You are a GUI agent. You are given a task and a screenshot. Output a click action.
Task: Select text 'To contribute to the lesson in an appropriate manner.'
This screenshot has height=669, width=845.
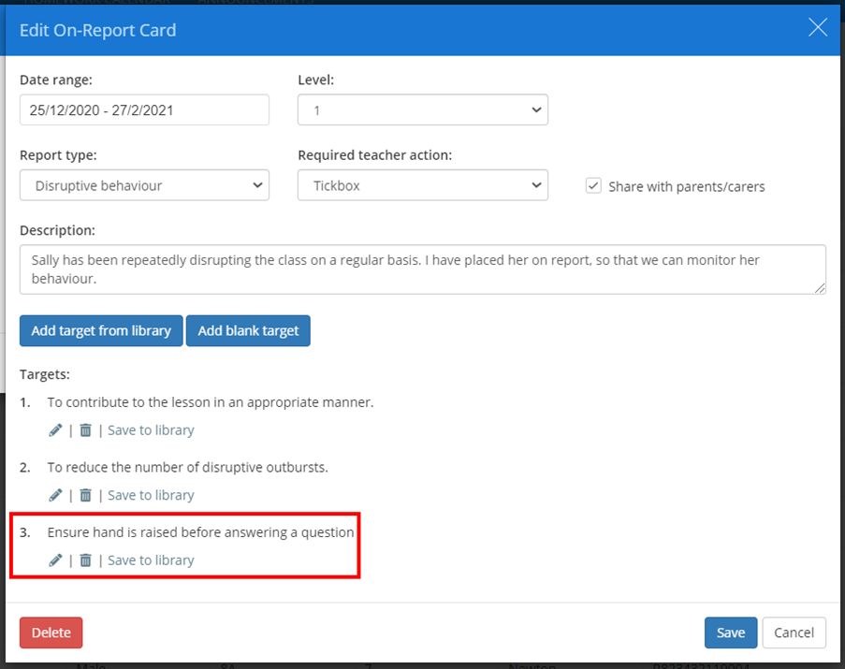(211, 402)
